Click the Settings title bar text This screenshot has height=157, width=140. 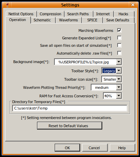click(x=70, y=5)
